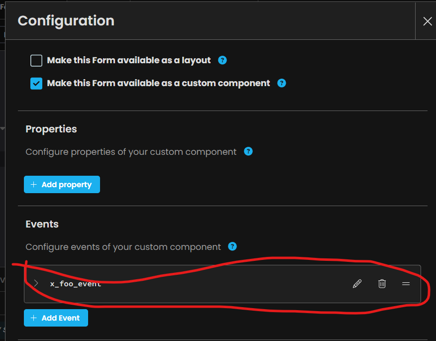Click the Properties section heading

[51, 129]
